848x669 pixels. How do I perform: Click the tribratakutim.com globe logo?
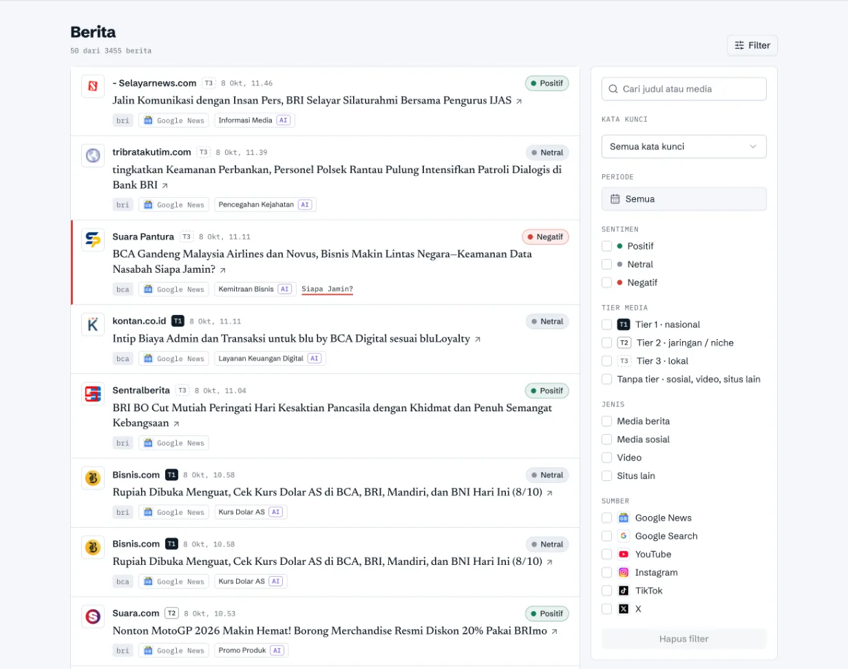tap(93, 156)
